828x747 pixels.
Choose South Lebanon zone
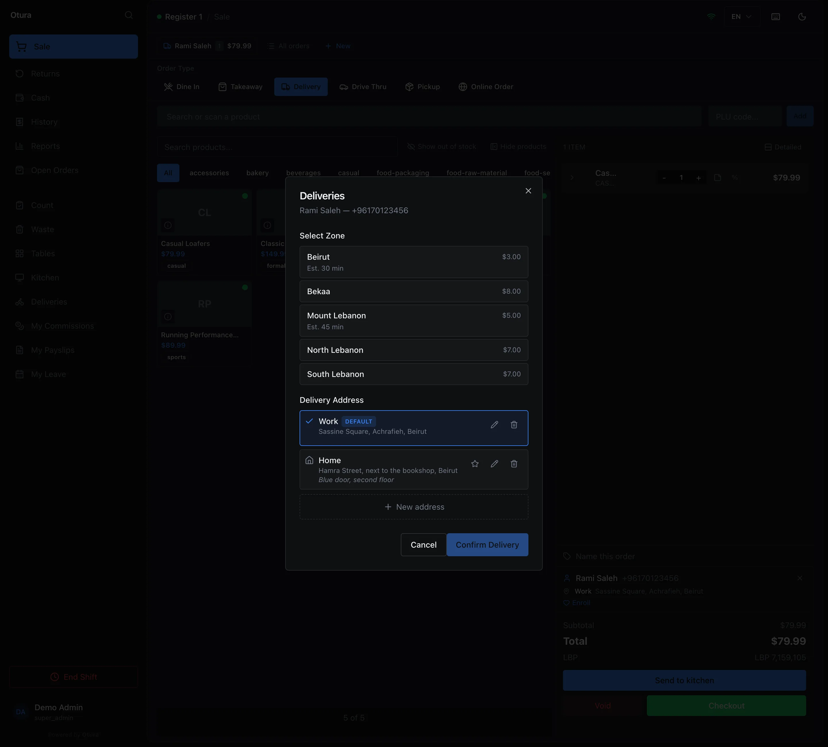click(414, 374)
